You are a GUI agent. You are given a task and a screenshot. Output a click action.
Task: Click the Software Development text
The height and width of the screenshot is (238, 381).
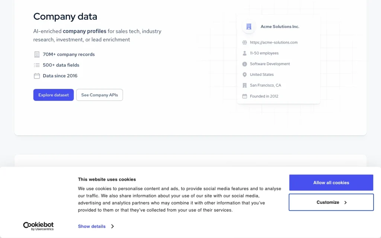click(x=270, y=64)
